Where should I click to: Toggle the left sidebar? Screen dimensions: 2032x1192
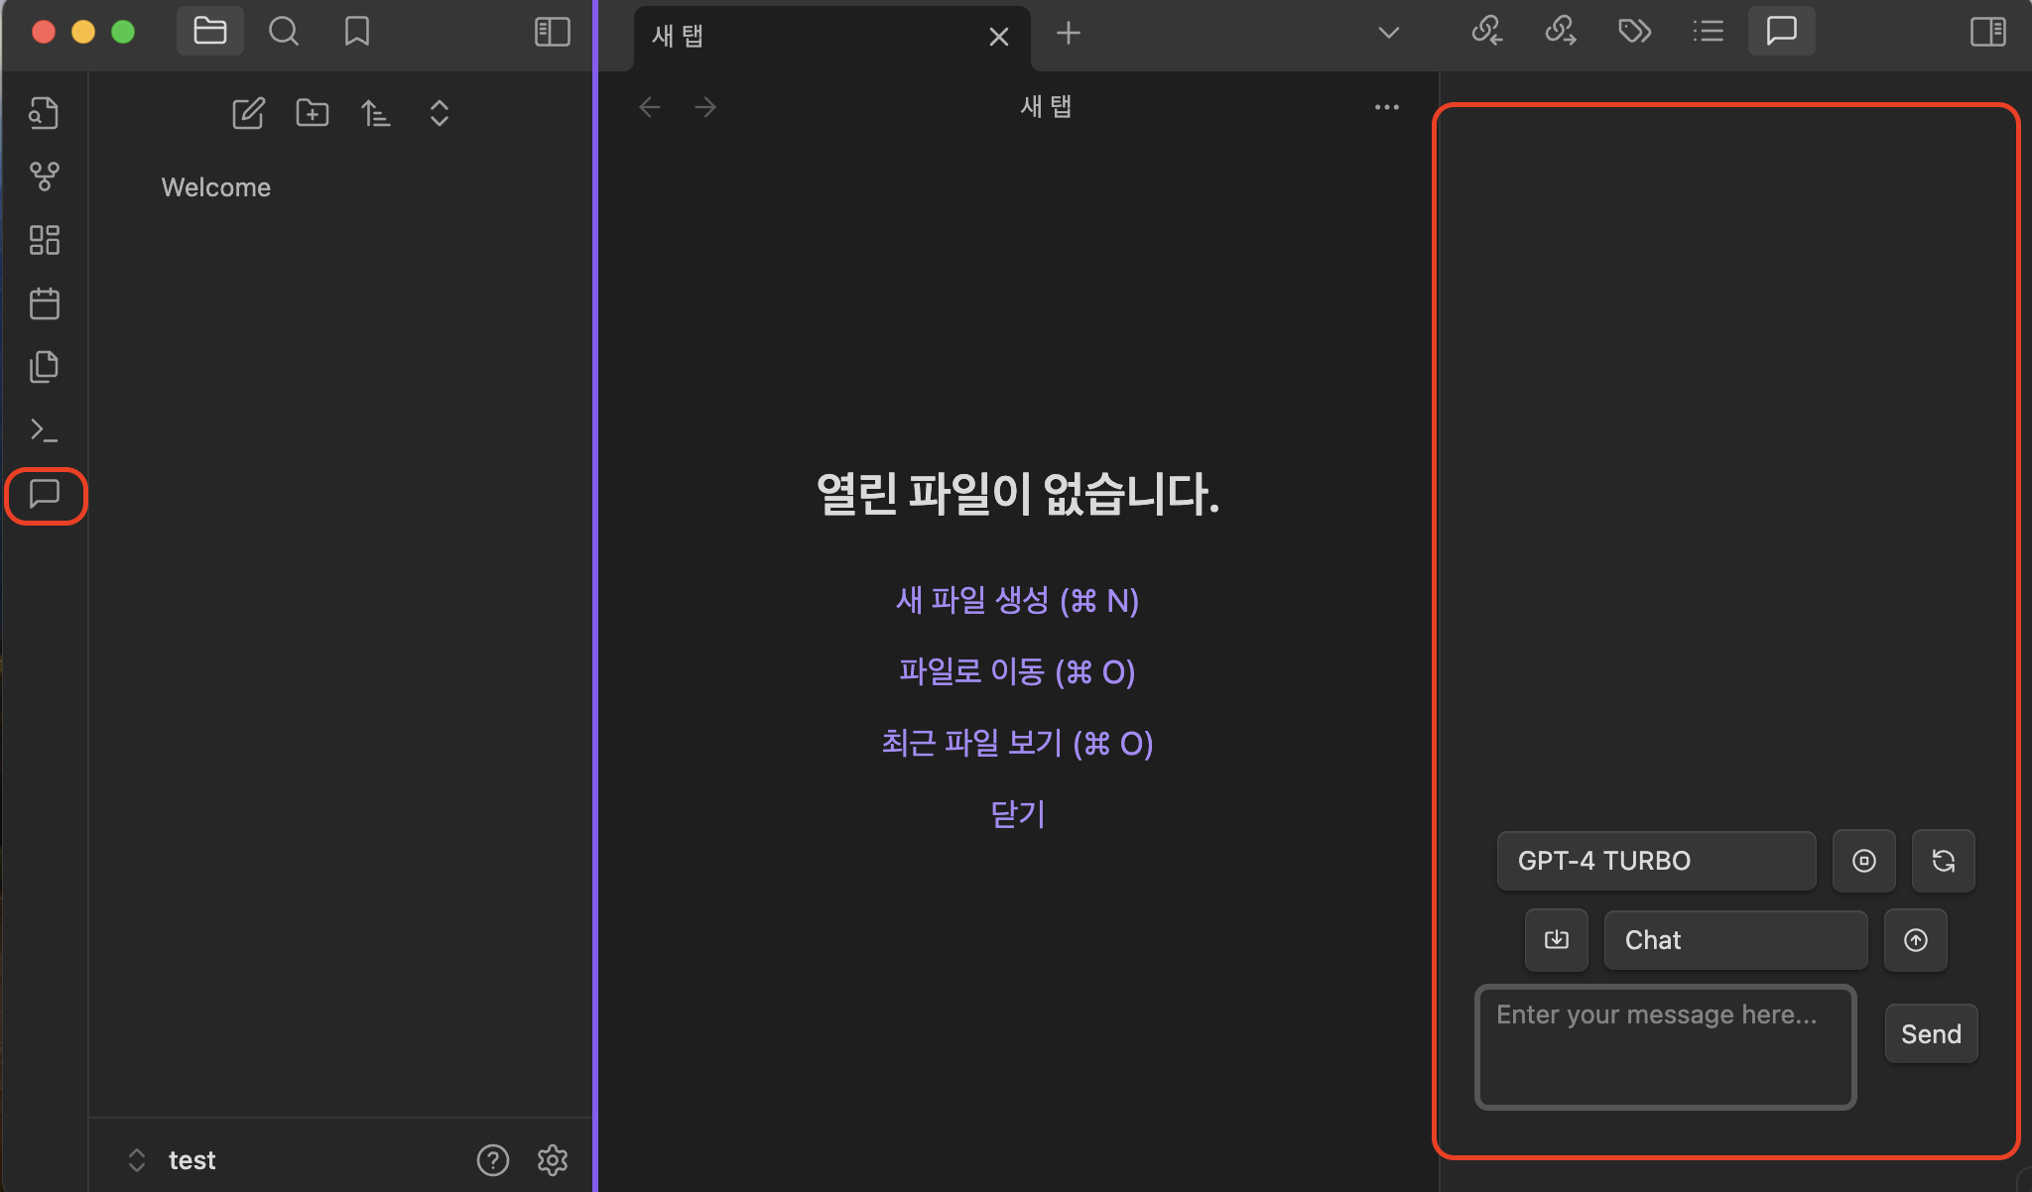(552, 32)
